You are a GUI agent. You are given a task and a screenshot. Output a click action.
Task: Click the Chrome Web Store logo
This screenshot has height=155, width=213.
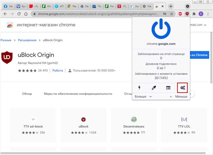coord(10,25)
